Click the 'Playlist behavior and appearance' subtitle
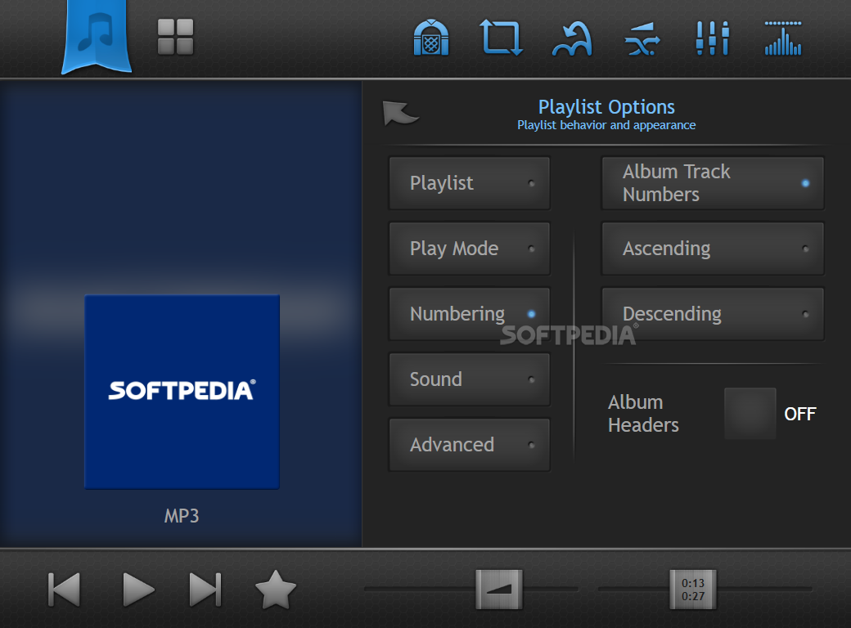Viewport: 851px width, 628px height. tap(606, 125)
